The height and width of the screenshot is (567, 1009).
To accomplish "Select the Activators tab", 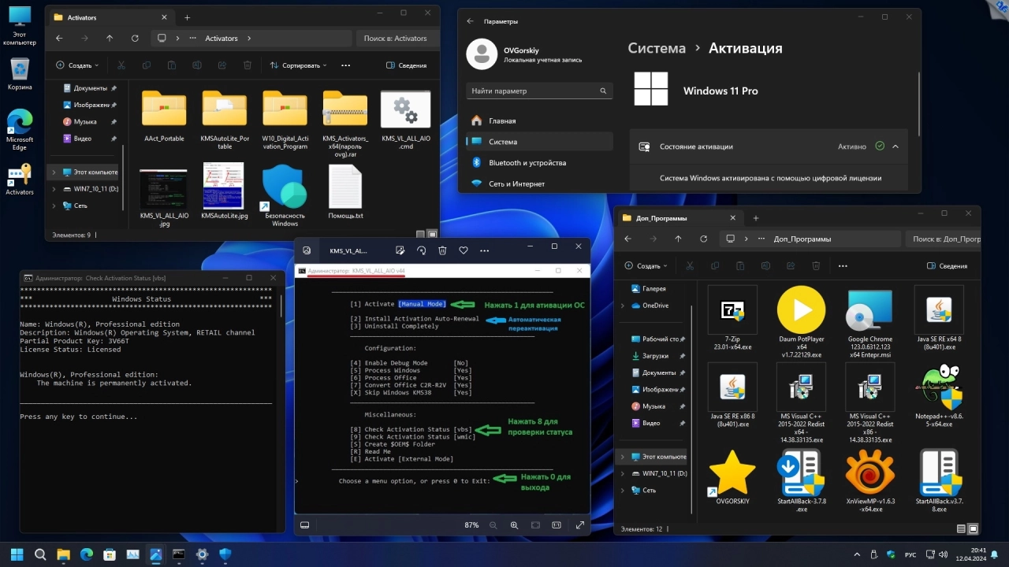I will coord(110,17).
